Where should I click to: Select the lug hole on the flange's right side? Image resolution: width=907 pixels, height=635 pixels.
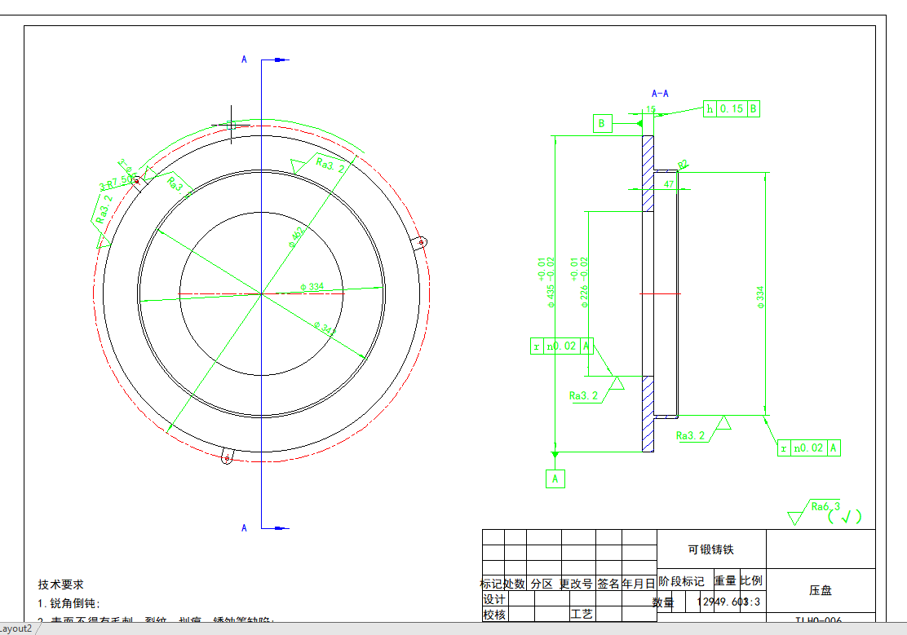pos(421,241)
